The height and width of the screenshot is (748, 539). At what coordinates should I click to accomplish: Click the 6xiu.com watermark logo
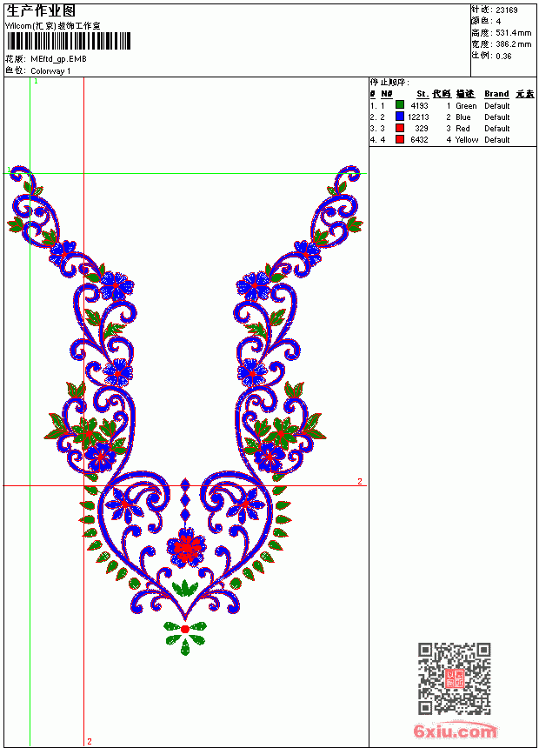point(455,731)
